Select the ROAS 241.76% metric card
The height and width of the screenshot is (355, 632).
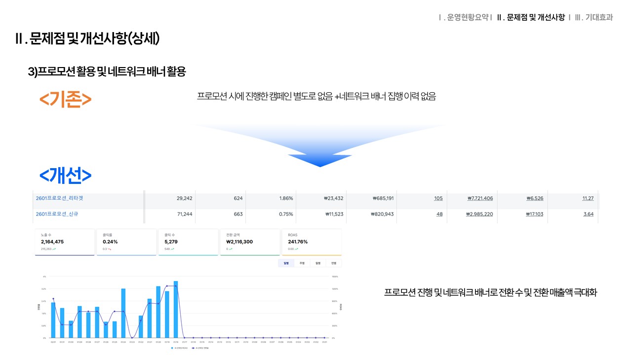[x=312, y=242]
